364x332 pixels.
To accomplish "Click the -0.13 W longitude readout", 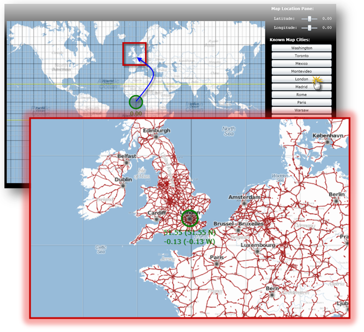I will (x=190, y=242).
